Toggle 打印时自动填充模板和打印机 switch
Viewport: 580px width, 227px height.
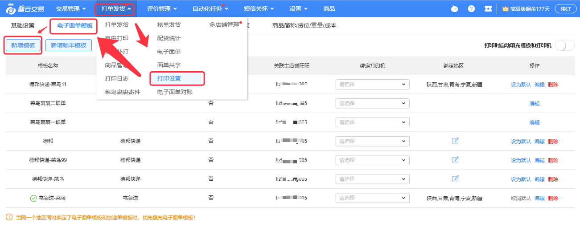pyautogui.click(x=565, y=45)
